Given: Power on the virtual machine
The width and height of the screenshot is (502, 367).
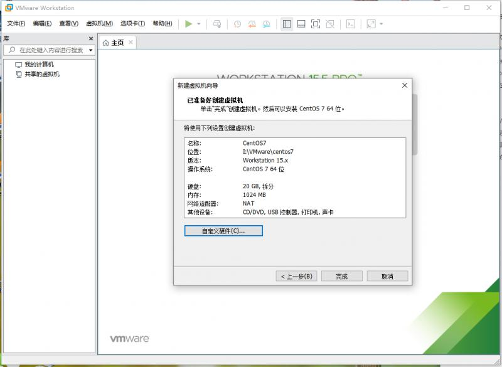Looking at the screenshot, I should (x=188, y=24).
